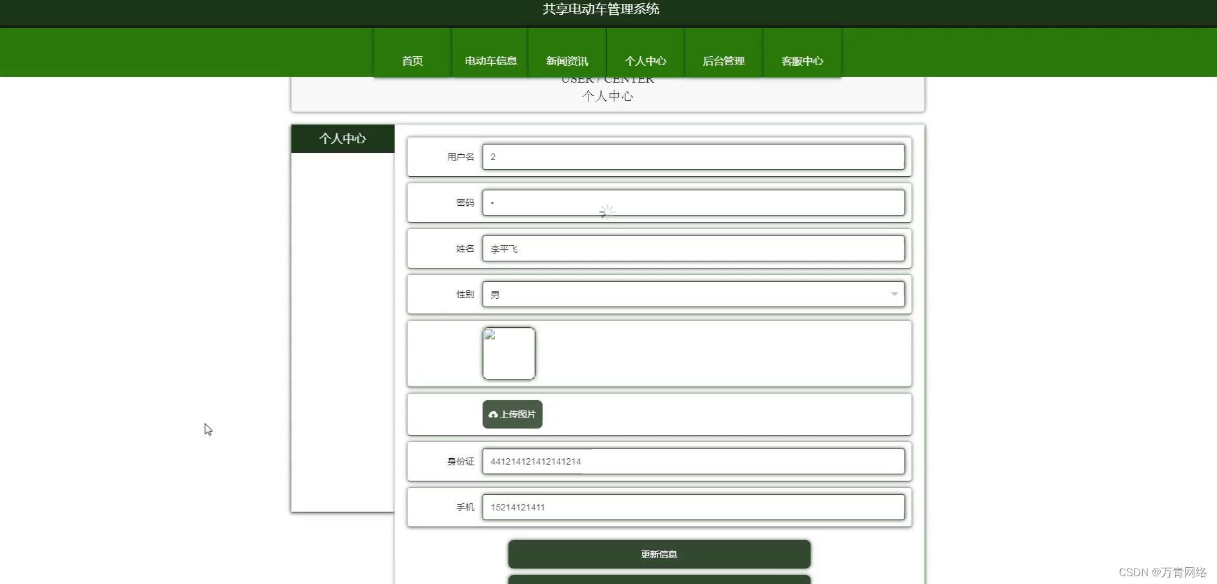The height and width of the screenshot is (584, 1217).
Task: Click the 上传图片 upload button
Action: (x=512, y=414)
